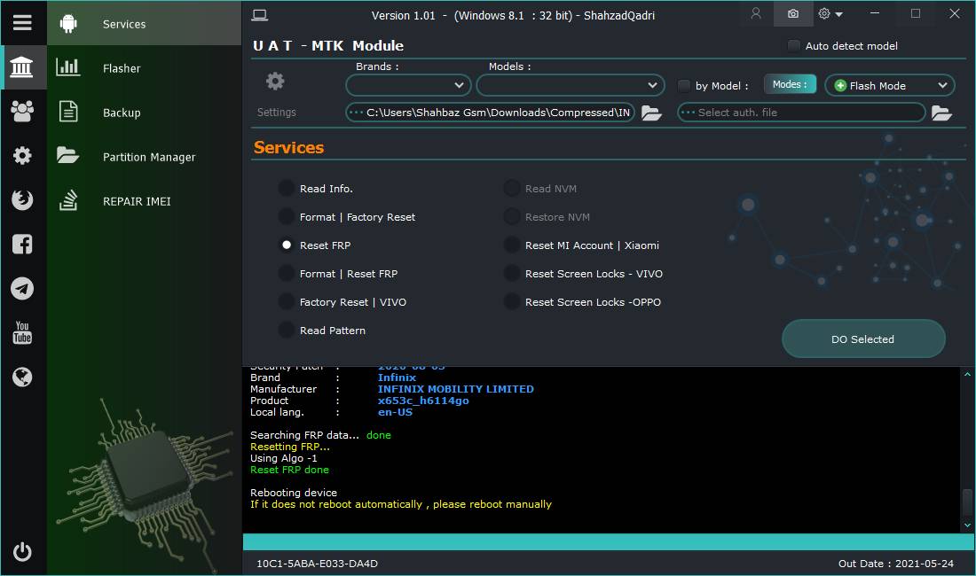Open Backup menu item

[x=144, y=112]
